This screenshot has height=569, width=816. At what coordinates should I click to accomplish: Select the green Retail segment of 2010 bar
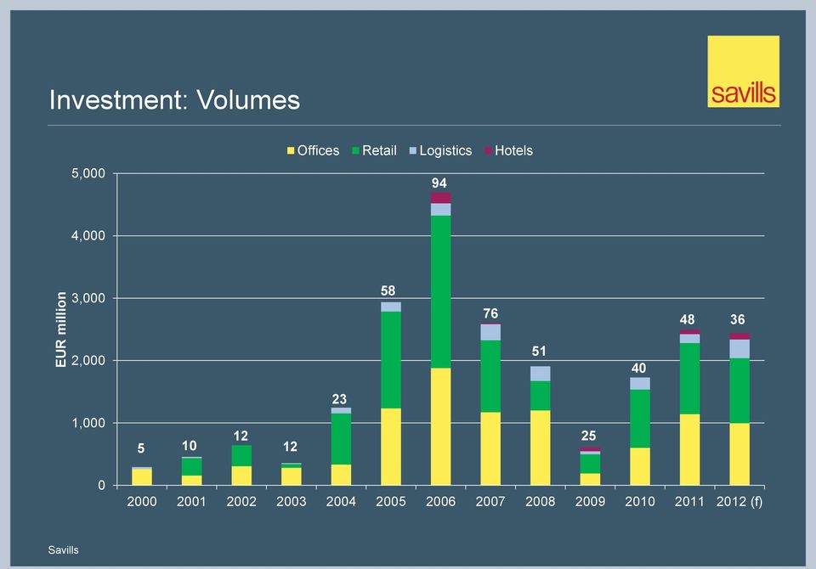tap(639, 419)
